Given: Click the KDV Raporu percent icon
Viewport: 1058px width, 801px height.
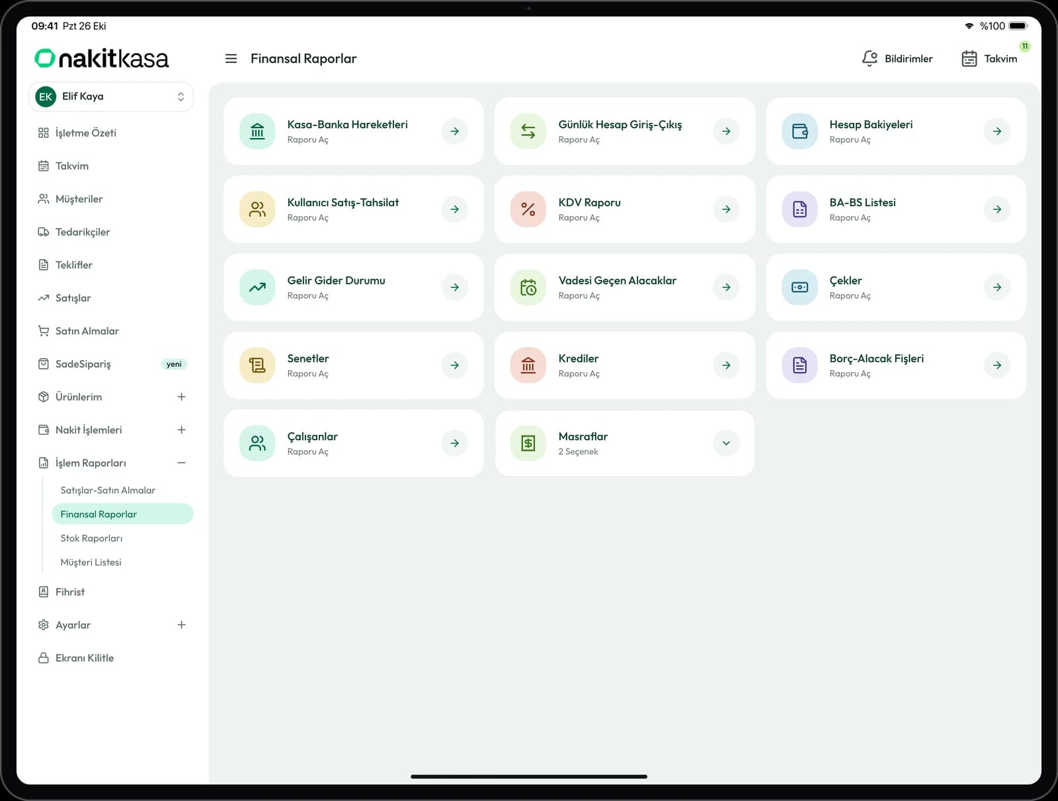Looking at the screenshot, I should (528, 210).
